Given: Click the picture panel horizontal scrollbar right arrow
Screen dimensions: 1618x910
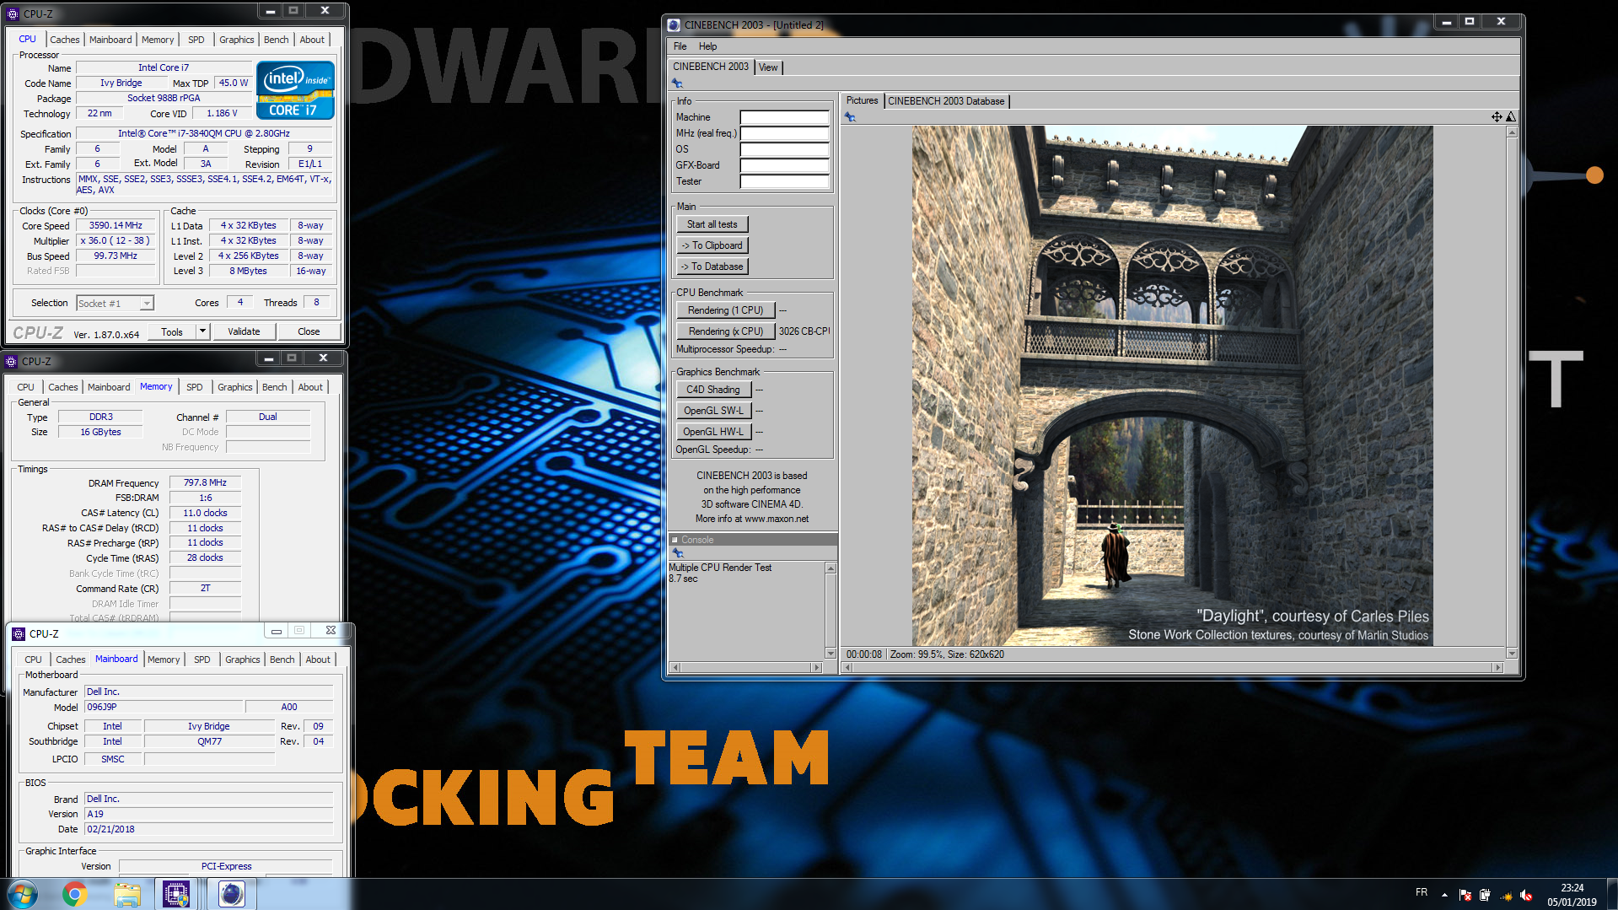Looking at the screenshot, I should pos(1497,667).
